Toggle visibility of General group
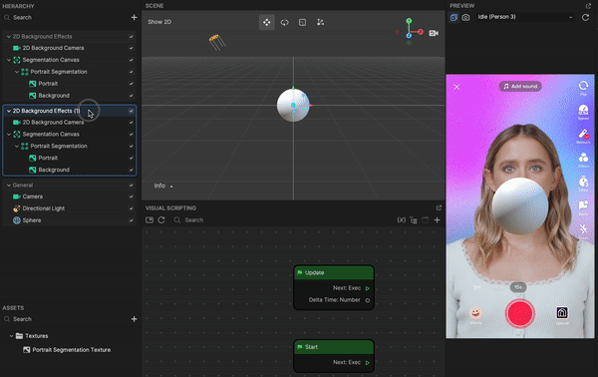This screenshot has height=377, width=598. (x=131, y=186)
